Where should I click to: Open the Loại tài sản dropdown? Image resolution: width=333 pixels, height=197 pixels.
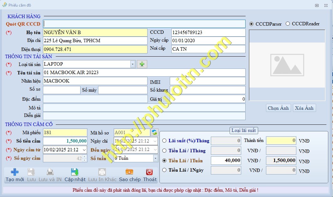[x=133, y=64]
